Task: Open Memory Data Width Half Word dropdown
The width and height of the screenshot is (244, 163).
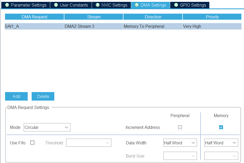Action: pyautogui.click(x=221, y=143)
